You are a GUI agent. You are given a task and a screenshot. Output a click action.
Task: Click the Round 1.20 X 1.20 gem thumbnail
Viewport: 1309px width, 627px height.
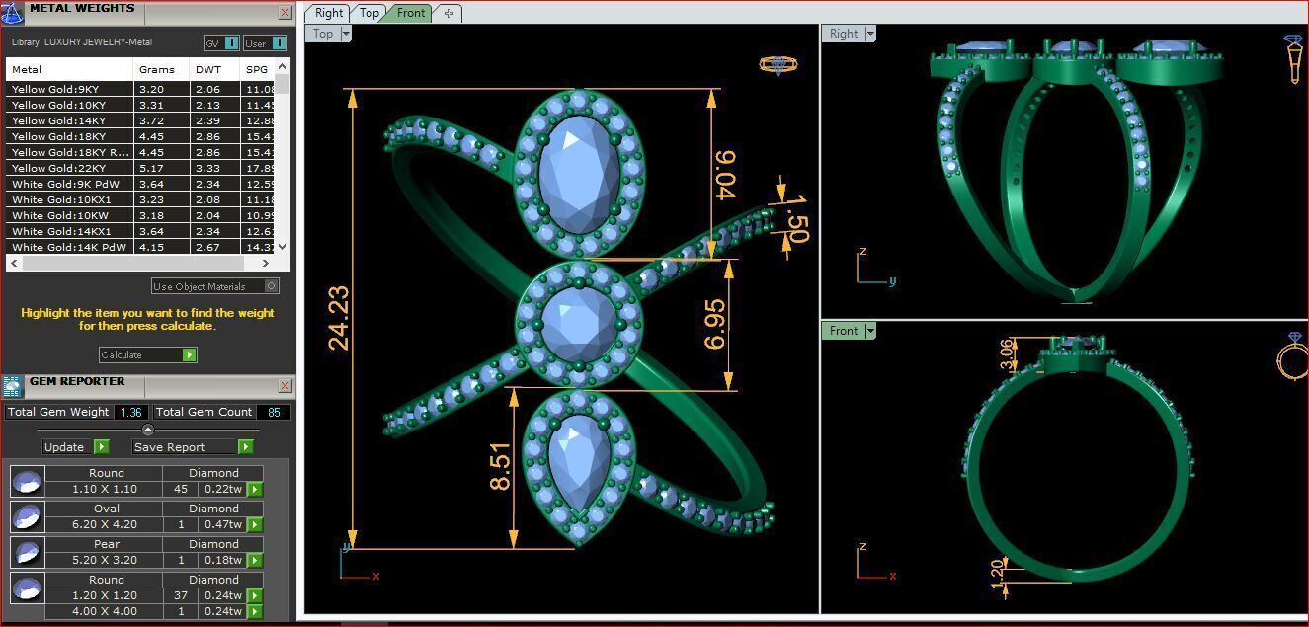coord(27,588)
